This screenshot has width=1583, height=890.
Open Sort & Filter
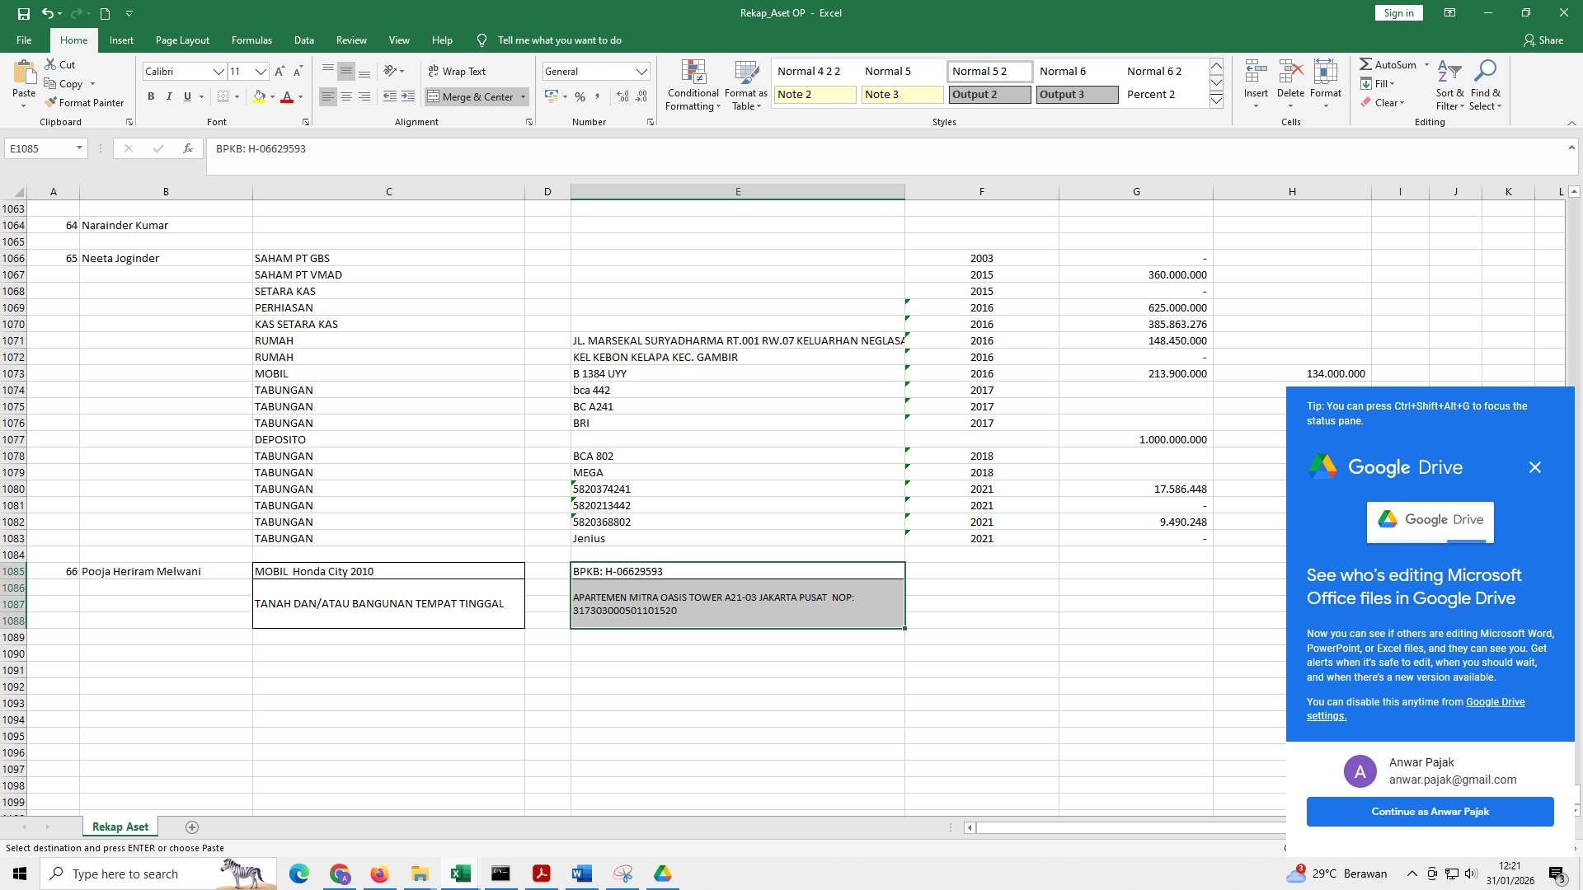click(x=1449, y=86)
